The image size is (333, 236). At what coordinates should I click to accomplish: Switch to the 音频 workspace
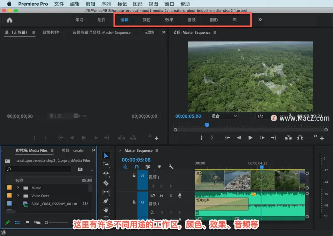[x=192, y=20]
